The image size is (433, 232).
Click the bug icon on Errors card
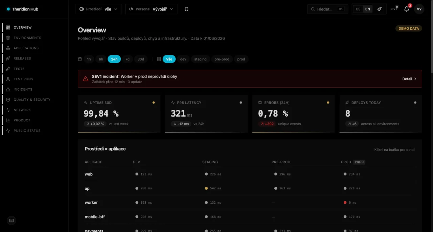click(x=260, y=102)
